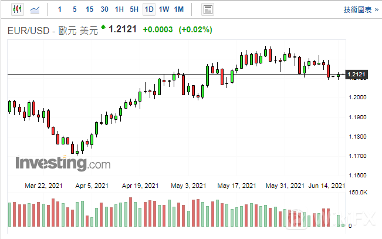Click the May 17, 2021 date label

pyautogui.click(x=236, y=186)
